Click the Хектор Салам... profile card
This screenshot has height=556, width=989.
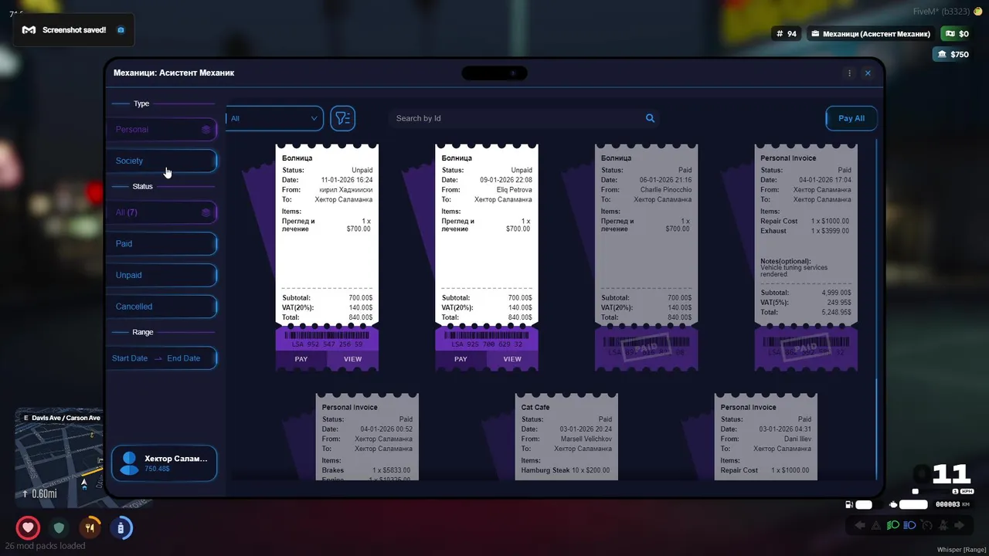[164, 463]
